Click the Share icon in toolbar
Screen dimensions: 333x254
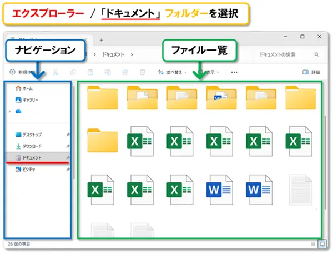[125, 72]
